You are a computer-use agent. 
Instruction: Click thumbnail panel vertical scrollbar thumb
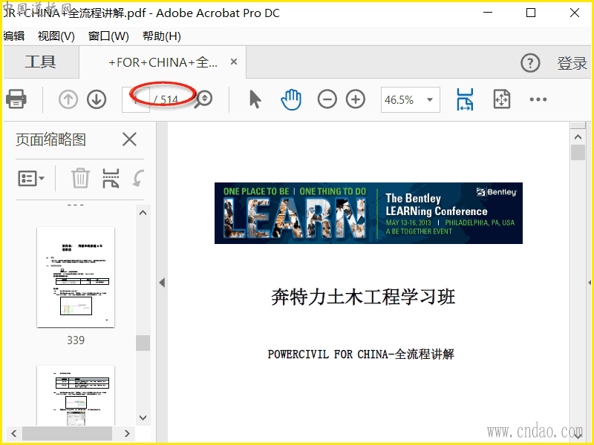[143, 343]
